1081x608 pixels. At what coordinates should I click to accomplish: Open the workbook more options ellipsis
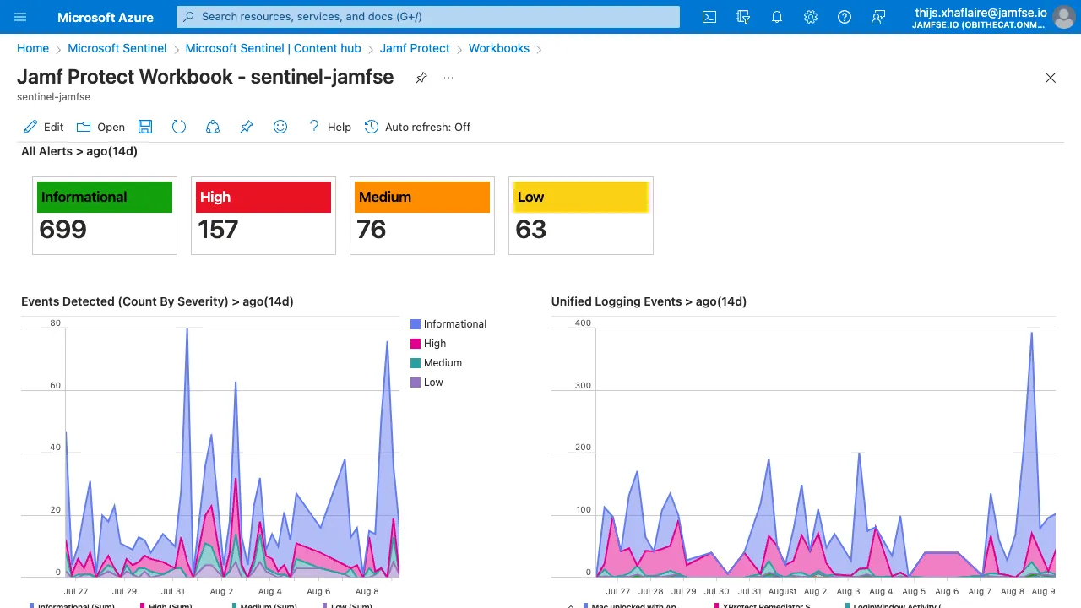point(448,77)
